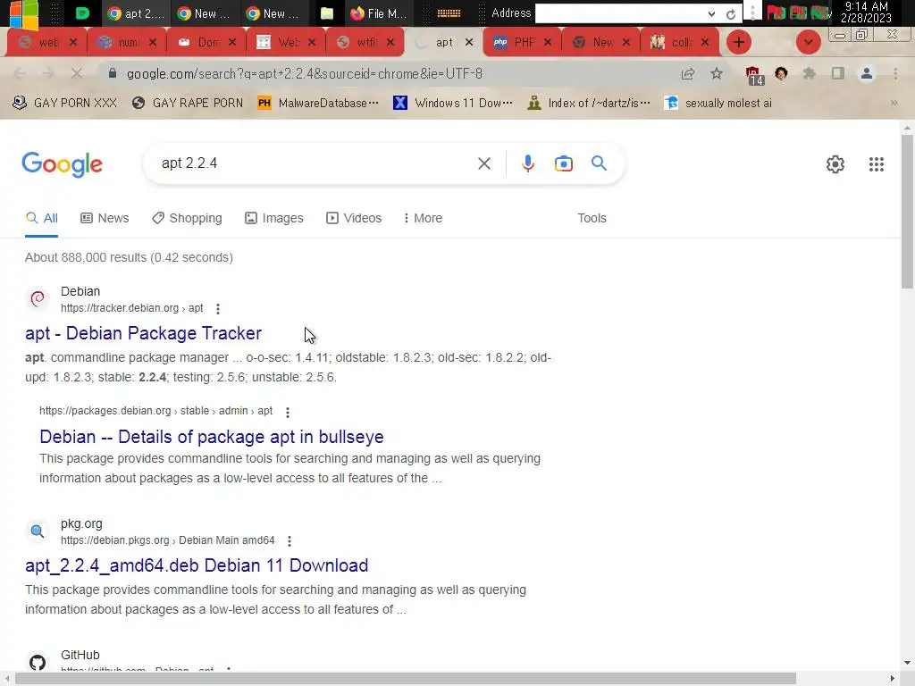Click the GitHub result site name

point(80,655)
